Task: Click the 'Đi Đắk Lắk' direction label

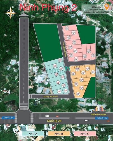Action: (x=8, y=118)
